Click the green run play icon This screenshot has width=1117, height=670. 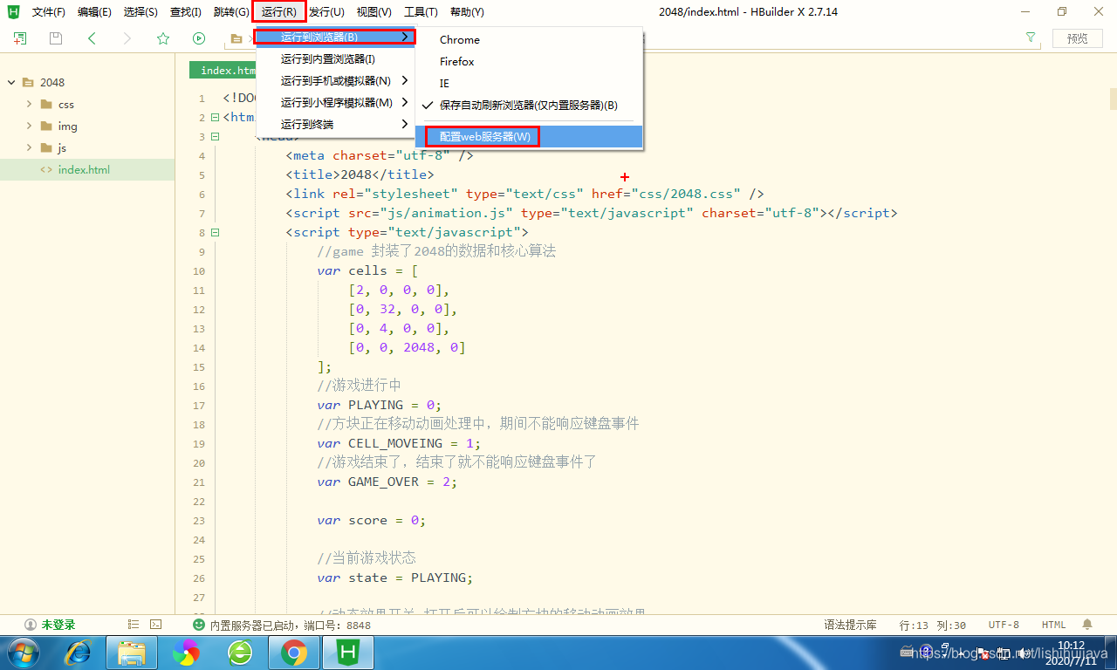199,38
